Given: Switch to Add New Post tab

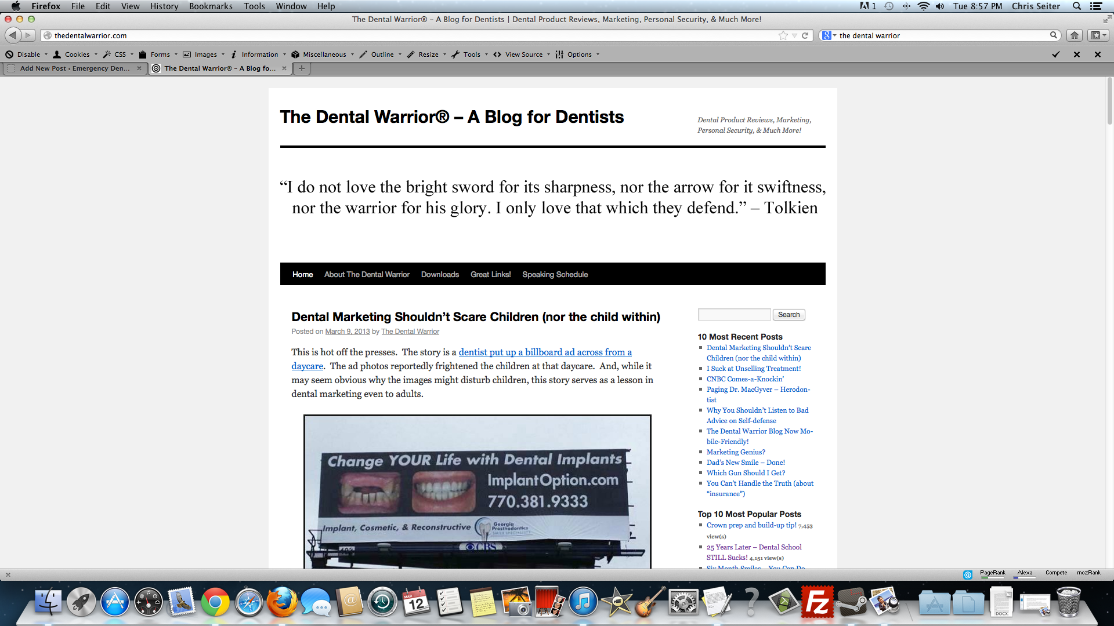Looking at the screenshot, I should 74,68.
